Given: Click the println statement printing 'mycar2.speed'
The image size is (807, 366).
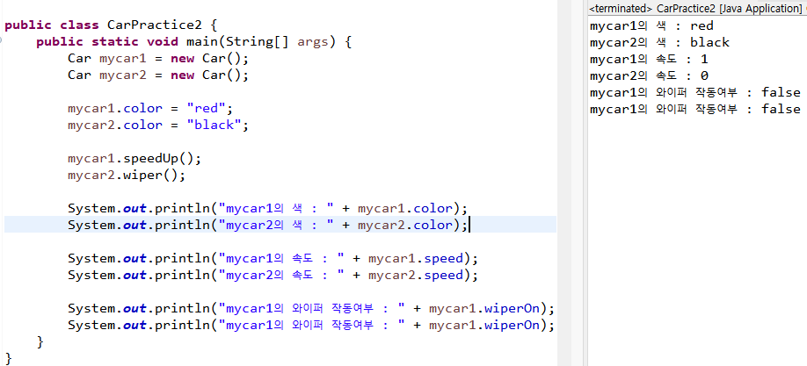Looking at the screenshot, I should tap(273, 275).
